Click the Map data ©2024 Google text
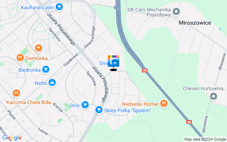The width and height of the screenshot is (227, 142). coord(205,140)
